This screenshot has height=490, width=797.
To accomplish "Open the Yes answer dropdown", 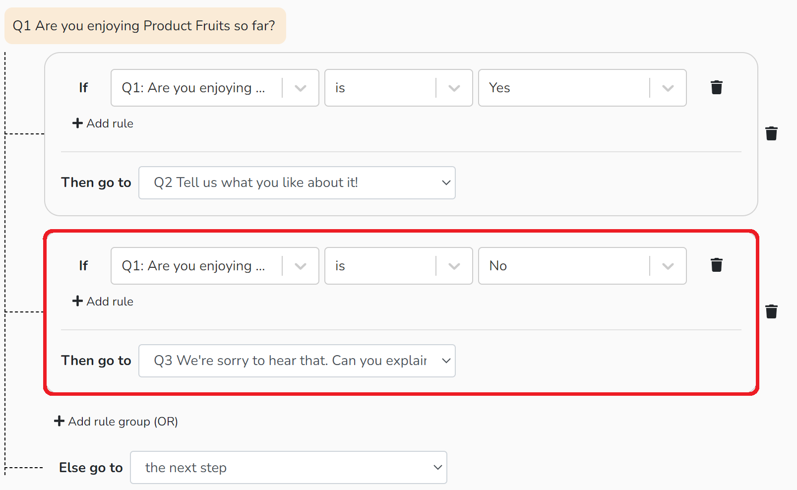I will point(582,88).
